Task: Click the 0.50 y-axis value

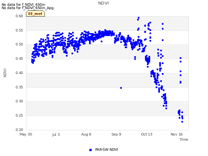Action: click(19, 44)
